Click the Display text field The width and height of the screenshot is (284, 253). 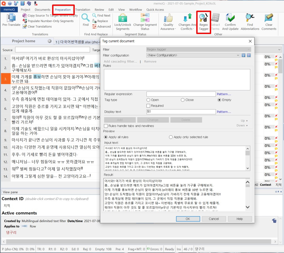181,112
